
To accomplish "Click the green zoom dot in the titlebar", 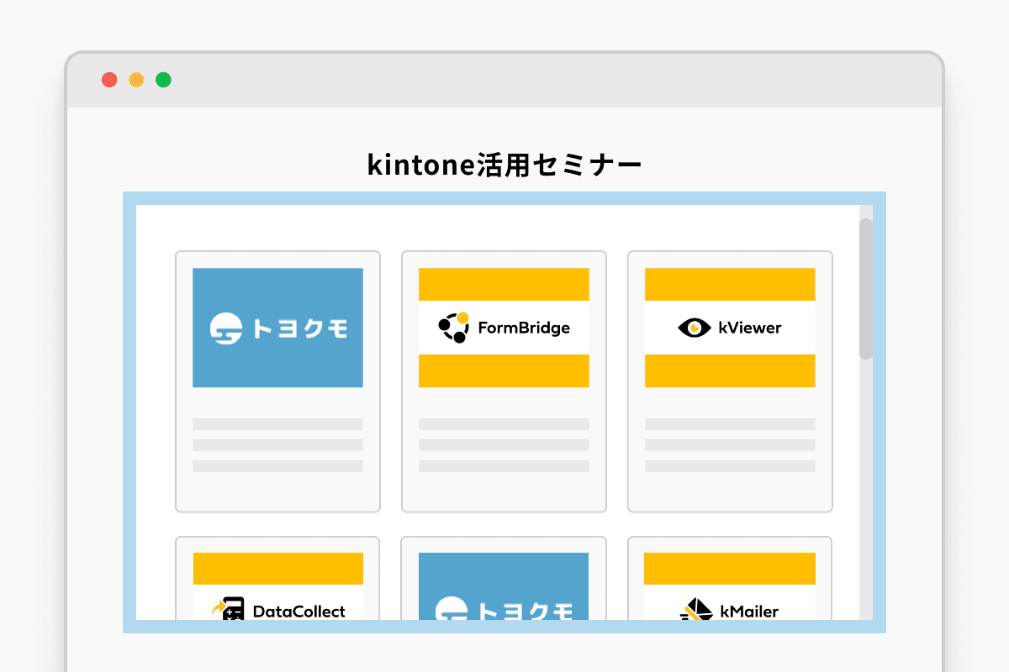I will (163, 79).
